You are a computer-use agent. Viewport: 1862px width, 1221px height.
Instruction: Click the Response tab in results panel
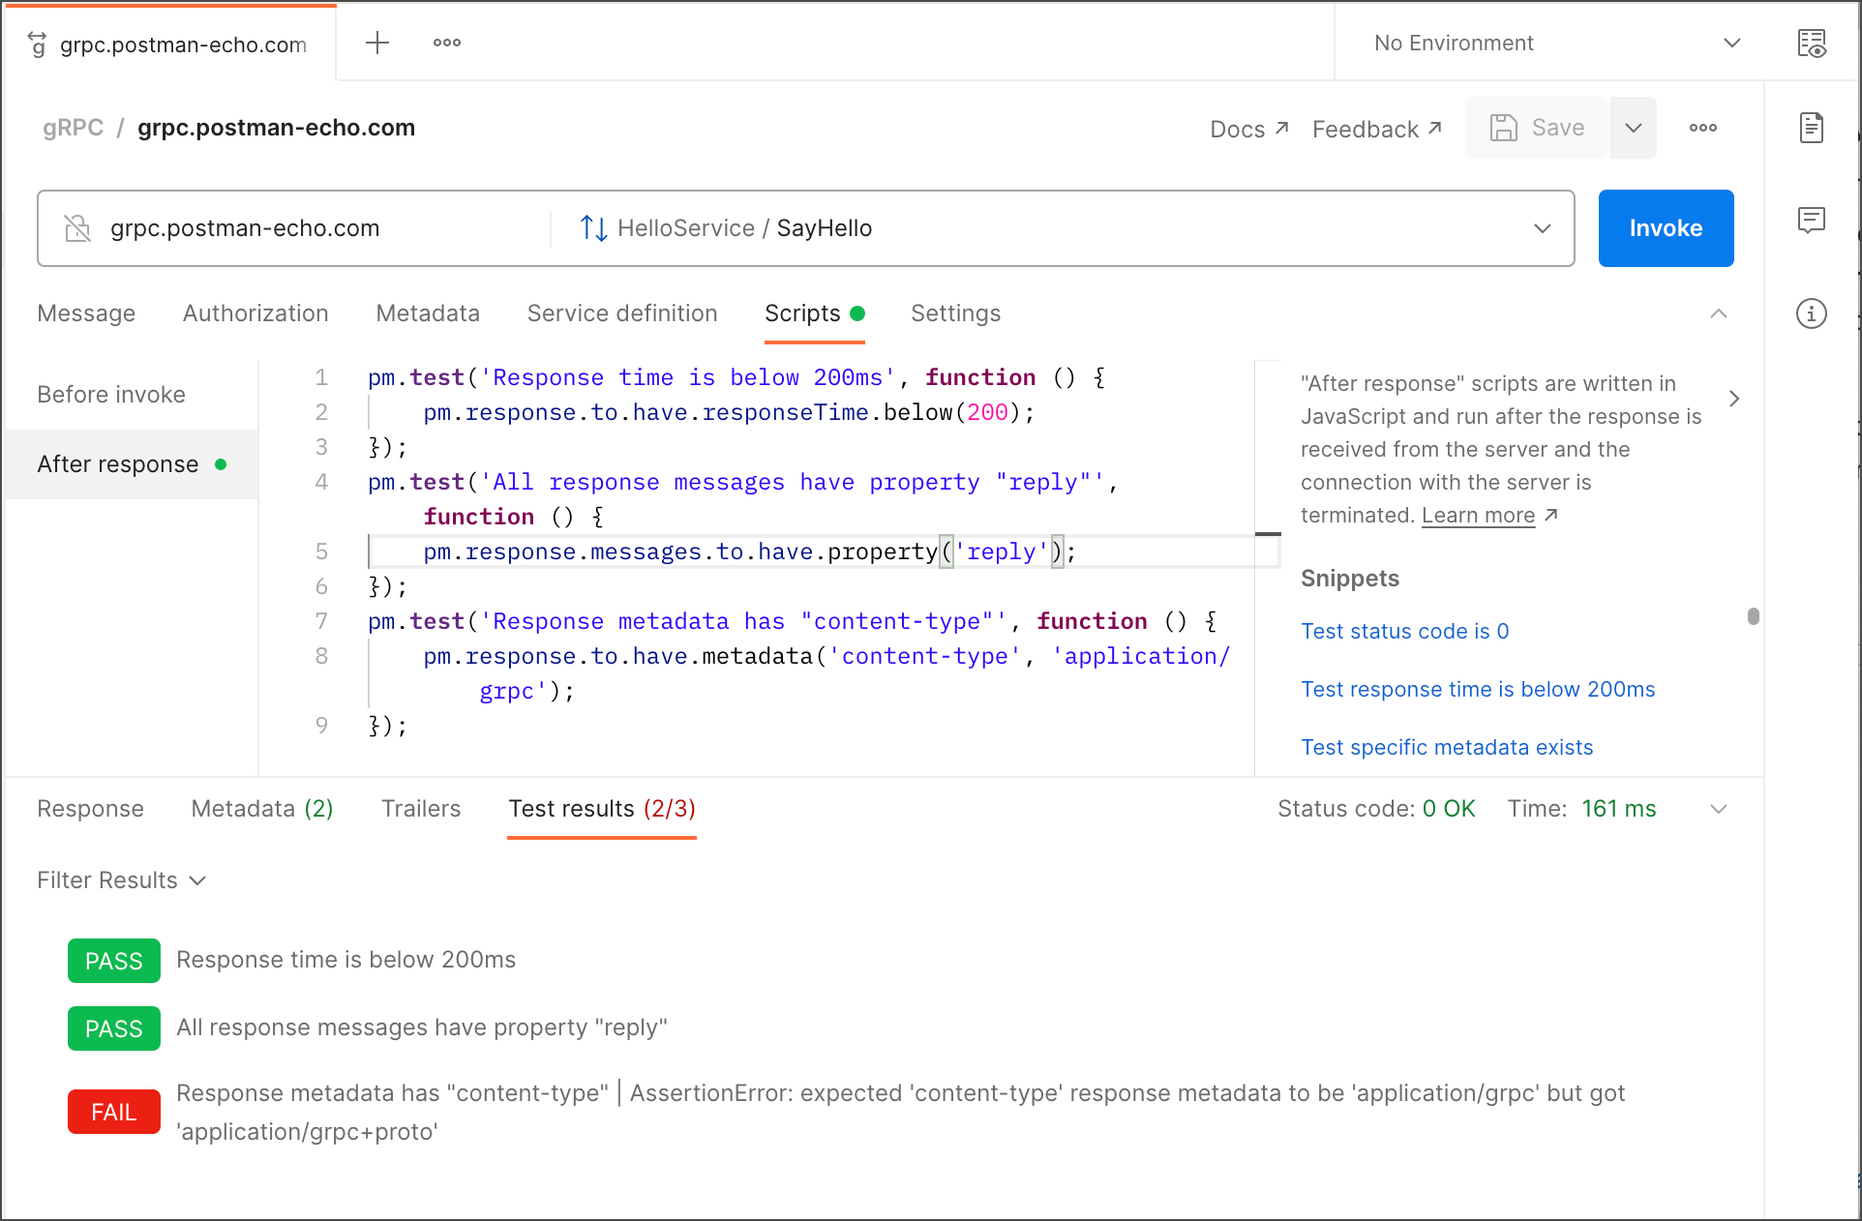pyautogui.click(x=90, y=808)
